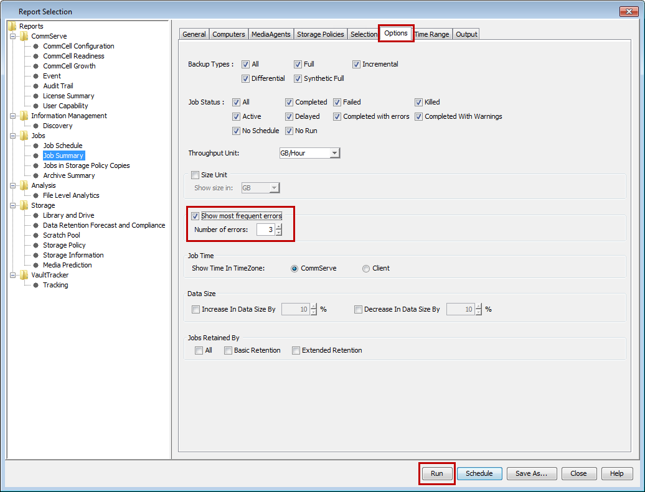
Task: Toggle the Failed job status checkbox
Action: tap(337, 102)
